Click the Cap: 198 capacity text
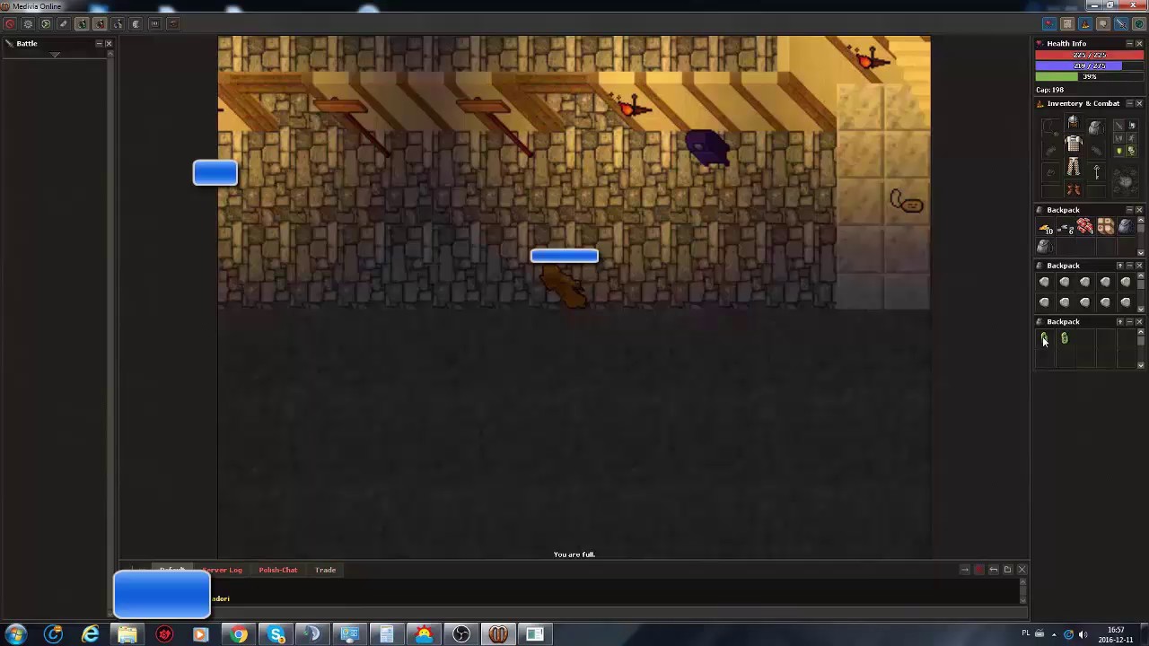The width and height of the screenshot is (1149, 646). pyautogui.click(x=1049, y=90)
